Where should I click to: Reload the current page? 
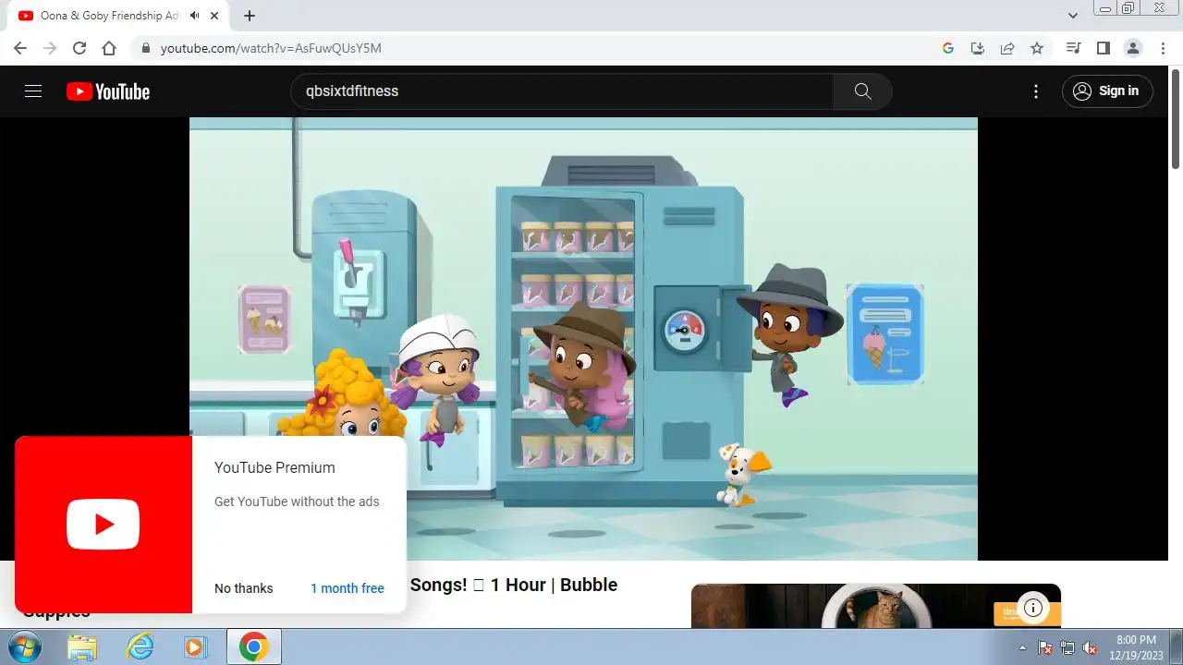pyautogui.click(x=79, y=48)
